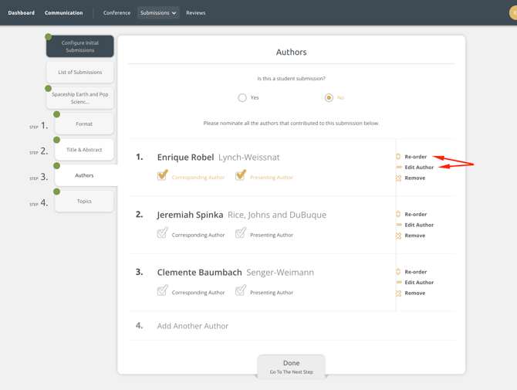Click Done to go to next step
The width and height of the screenshot is (517, 390).
pyautogui.click(x=291, y=367)
